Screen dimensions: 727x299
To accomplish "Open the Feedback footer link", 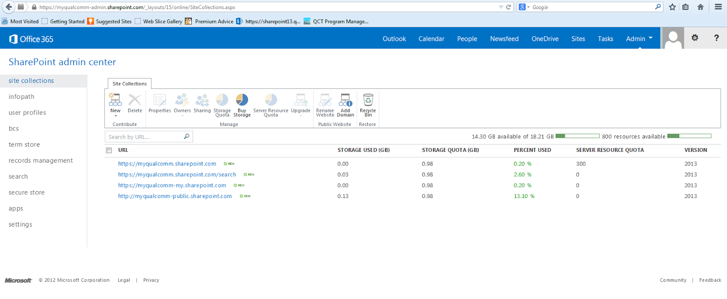I will (x=710, y=280).
